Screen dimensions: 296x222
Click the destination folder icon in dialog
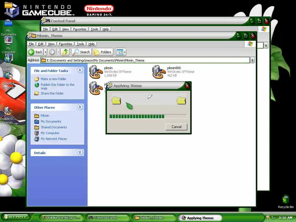[x=182, y=100]
